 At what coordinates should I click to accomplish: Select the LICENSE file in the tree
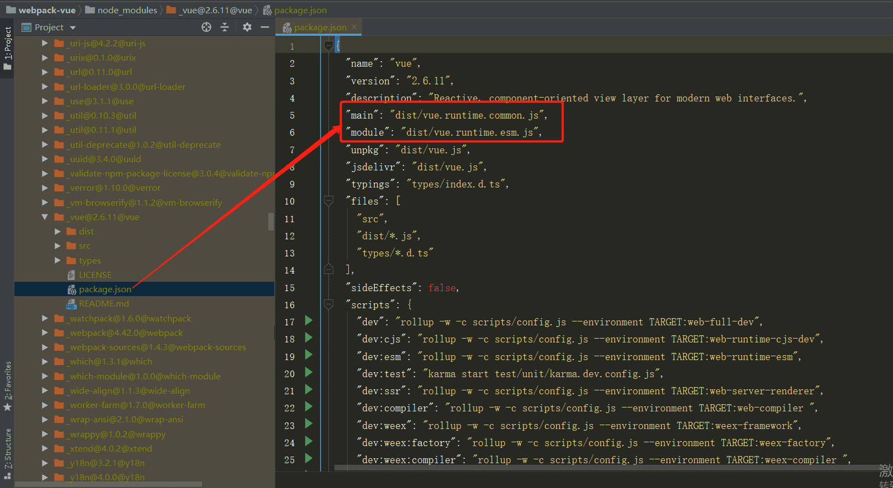point(95,275)
